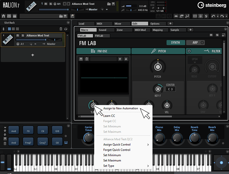Switch to the Load tab
The width and height of the screenshot is (229, 174).
pyautogui.click(x=86, y=24)
